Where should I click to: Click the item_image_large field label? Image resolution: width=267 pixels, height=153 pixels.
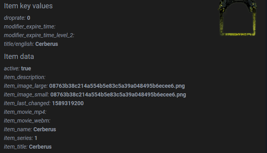point(26,86)
